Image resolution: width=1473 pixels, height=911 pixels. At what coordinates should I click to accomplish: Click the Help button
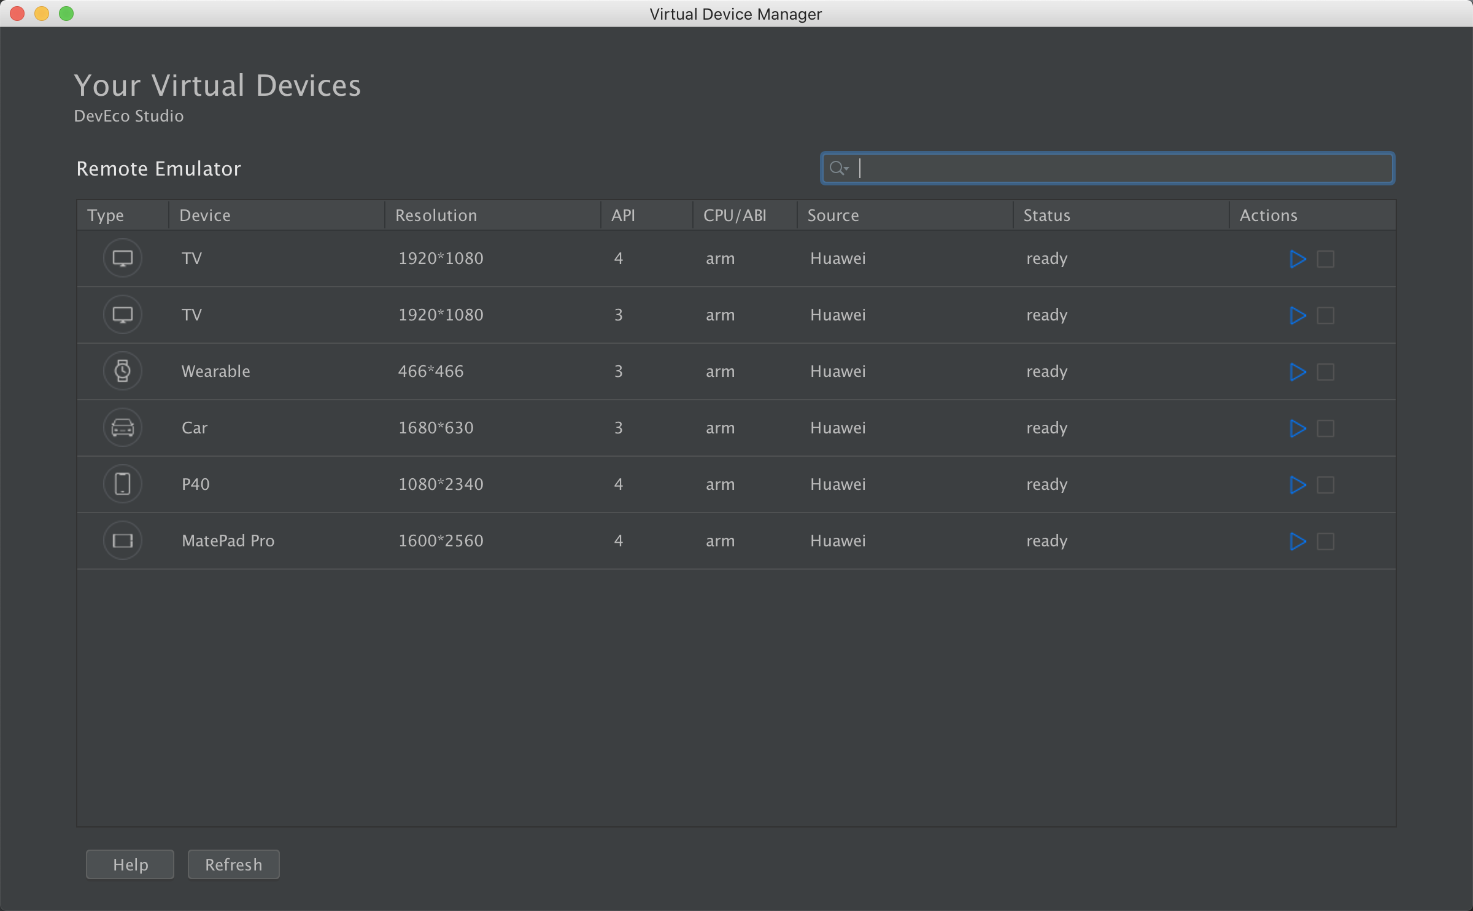point(130,864)
